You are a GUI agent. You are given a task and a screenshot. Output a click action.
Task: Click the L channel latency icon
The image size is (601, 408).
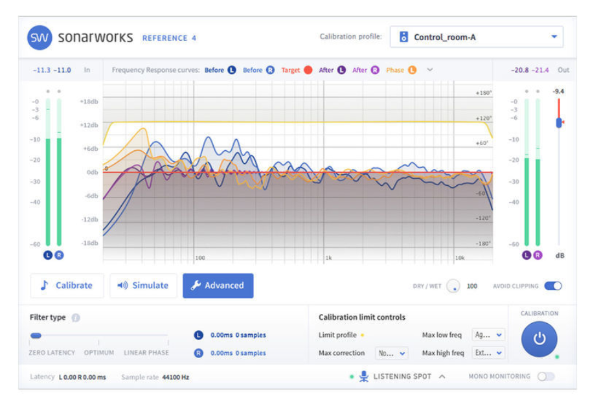(199, 335)
